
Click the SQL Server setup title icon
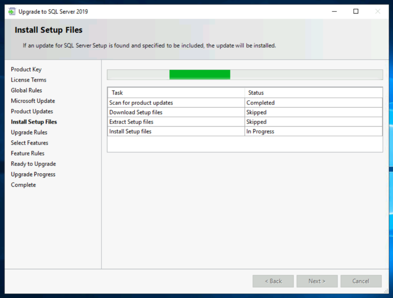(12, 11)
